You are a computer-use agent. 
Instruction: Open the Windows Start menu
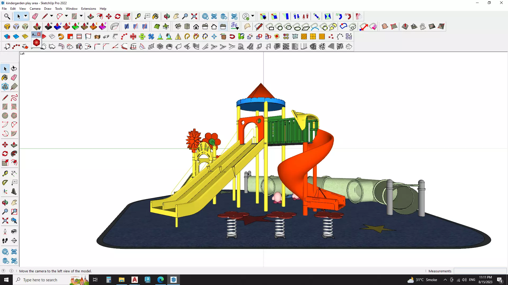6,280
